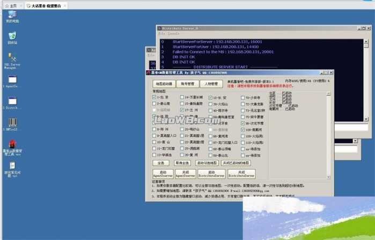Click the 帐号管理 button

pos(187,84)
